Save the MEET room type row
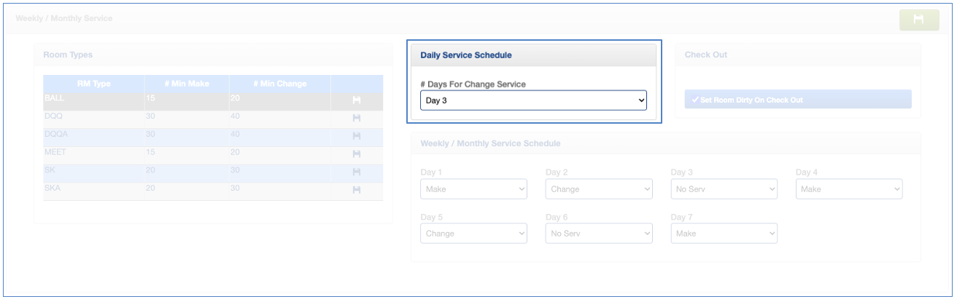 pyautogui.click(x=357, y=154)
